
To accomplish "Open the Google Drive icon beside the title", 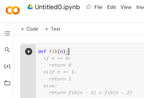I will click(x=30, y=7).
